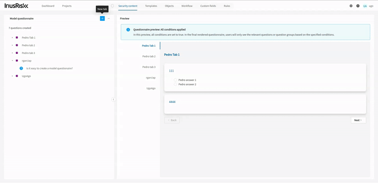Open the Security content tab
This screenshot has height=183, width=378.
pos(128,6)
